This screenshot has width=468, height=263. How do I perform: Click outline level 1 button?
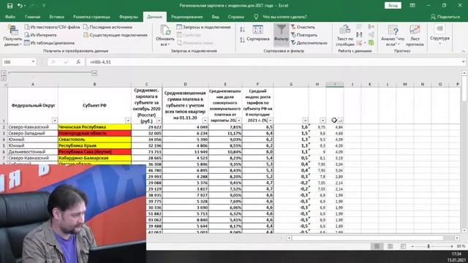click(4, 73)
